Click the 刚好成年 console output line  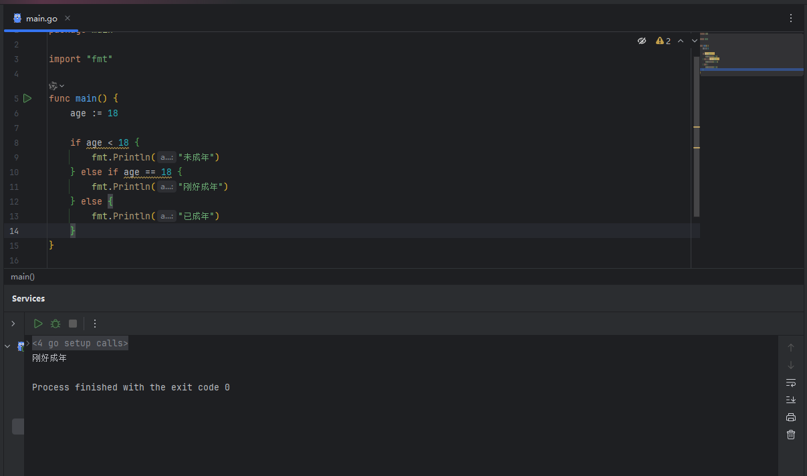[49, 358]
